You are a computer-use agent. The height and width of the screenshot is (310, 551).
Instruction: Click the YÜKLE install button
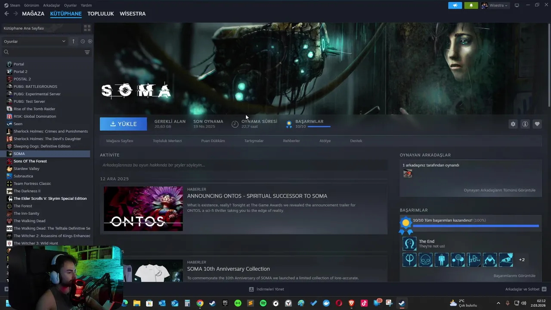123,124
